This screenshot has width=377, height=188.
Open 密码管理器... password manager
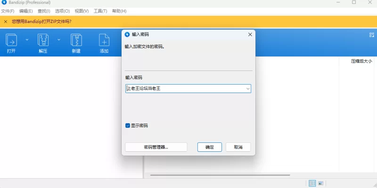click(x=156, y=147)
